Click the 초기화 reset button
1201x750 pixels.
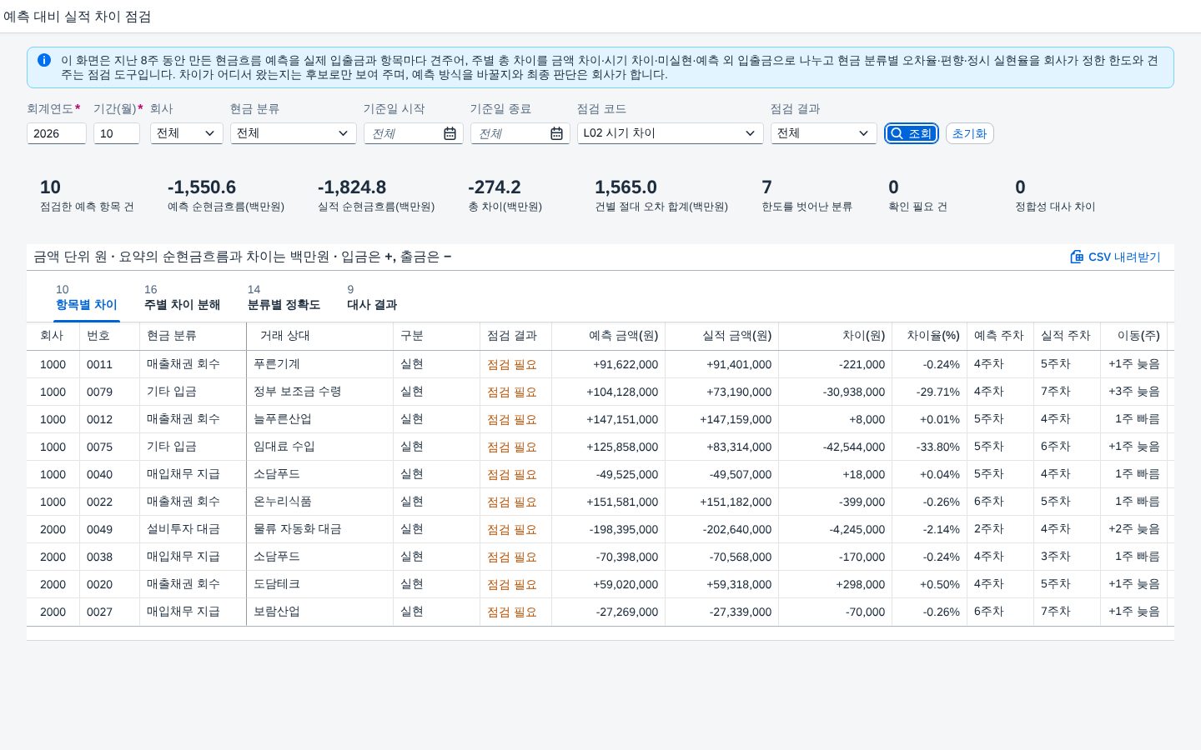(970, 133)
